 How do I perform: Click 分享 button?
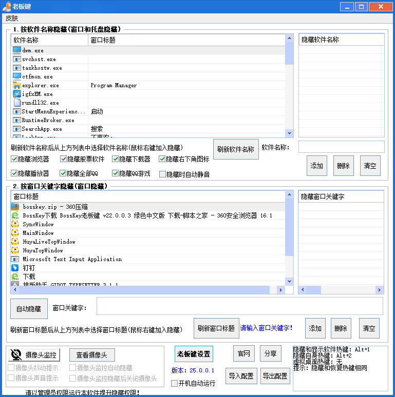coord(271,353)
